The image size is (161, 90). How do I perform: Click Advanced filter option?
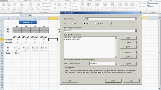[74, 9]
